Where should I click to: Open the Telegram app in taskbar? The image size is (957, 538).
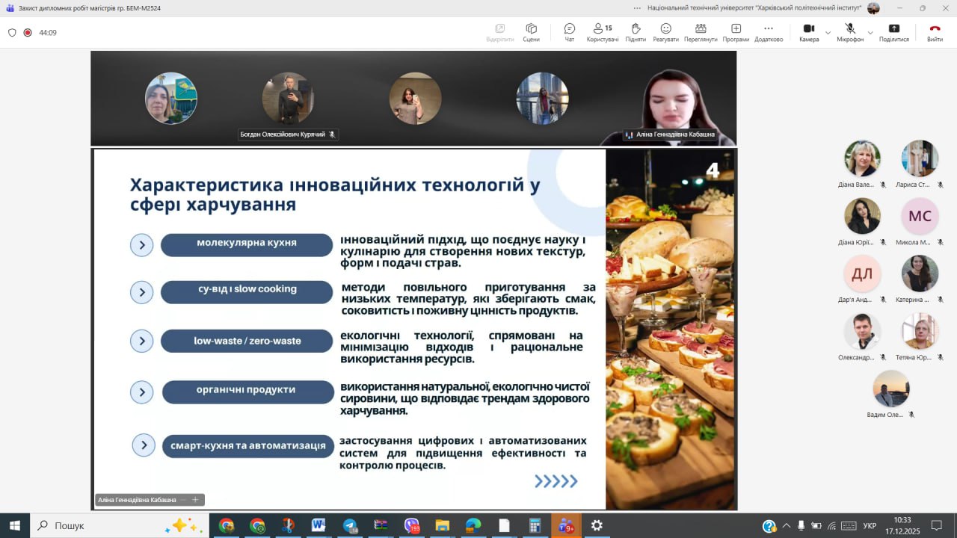[350, 525]
